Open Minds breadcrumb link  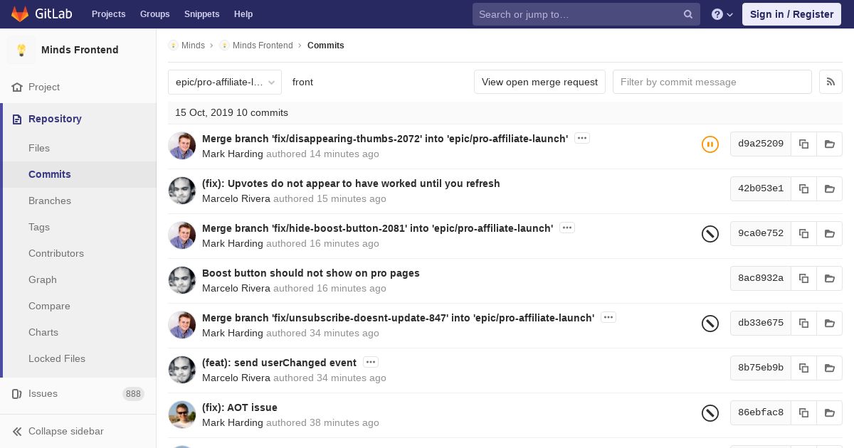click(x=193, y=46)
